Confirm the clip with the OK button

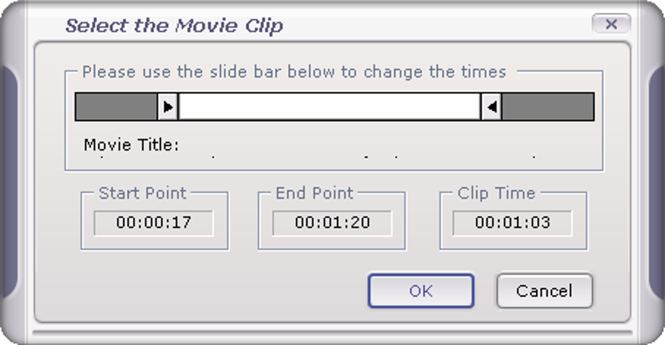421,290
